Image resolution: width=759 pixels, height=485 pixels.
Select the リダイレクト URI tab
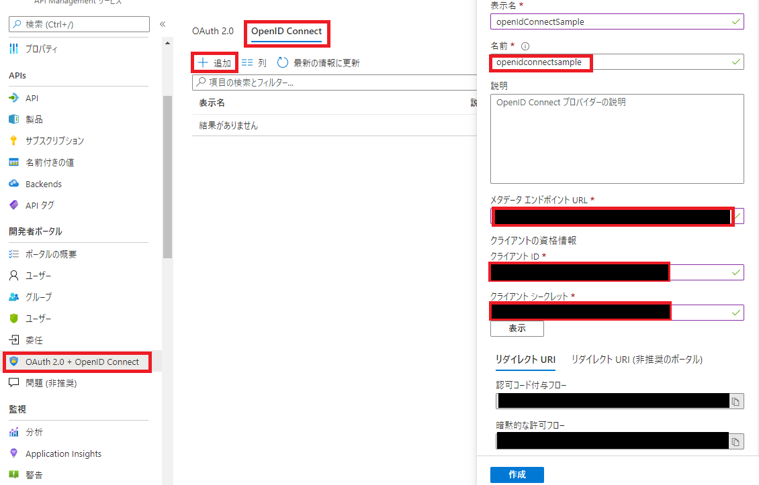[525, 360]
